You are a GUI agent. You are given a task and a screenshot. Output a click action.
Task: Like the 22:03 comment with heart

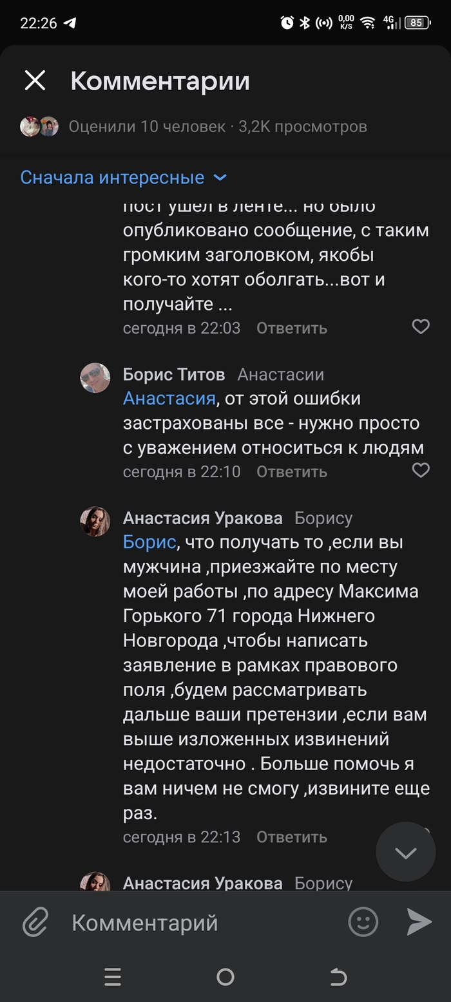[x=421, y=327]
